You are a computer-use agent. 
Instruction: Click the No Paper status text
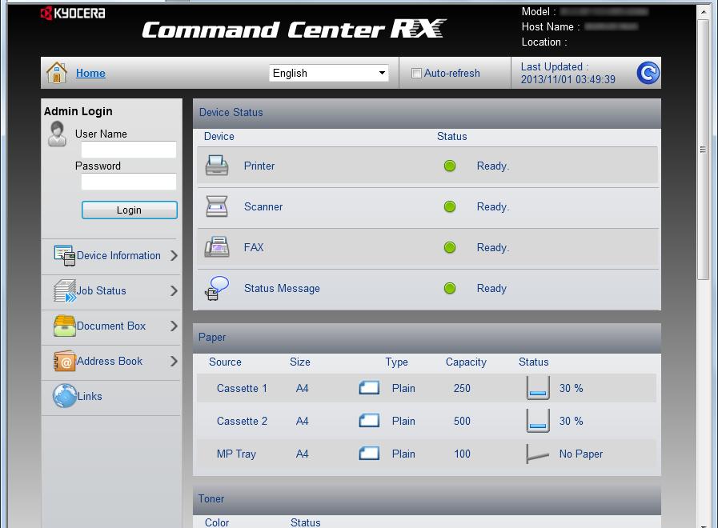coord(580,454)
